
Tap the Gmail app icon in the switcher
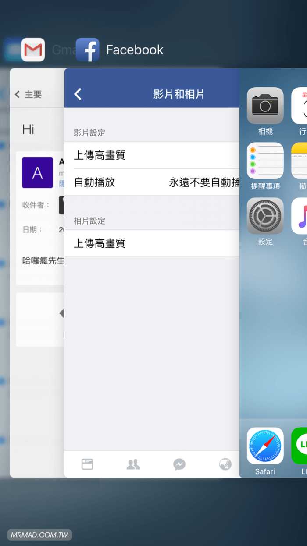[33, 50]
